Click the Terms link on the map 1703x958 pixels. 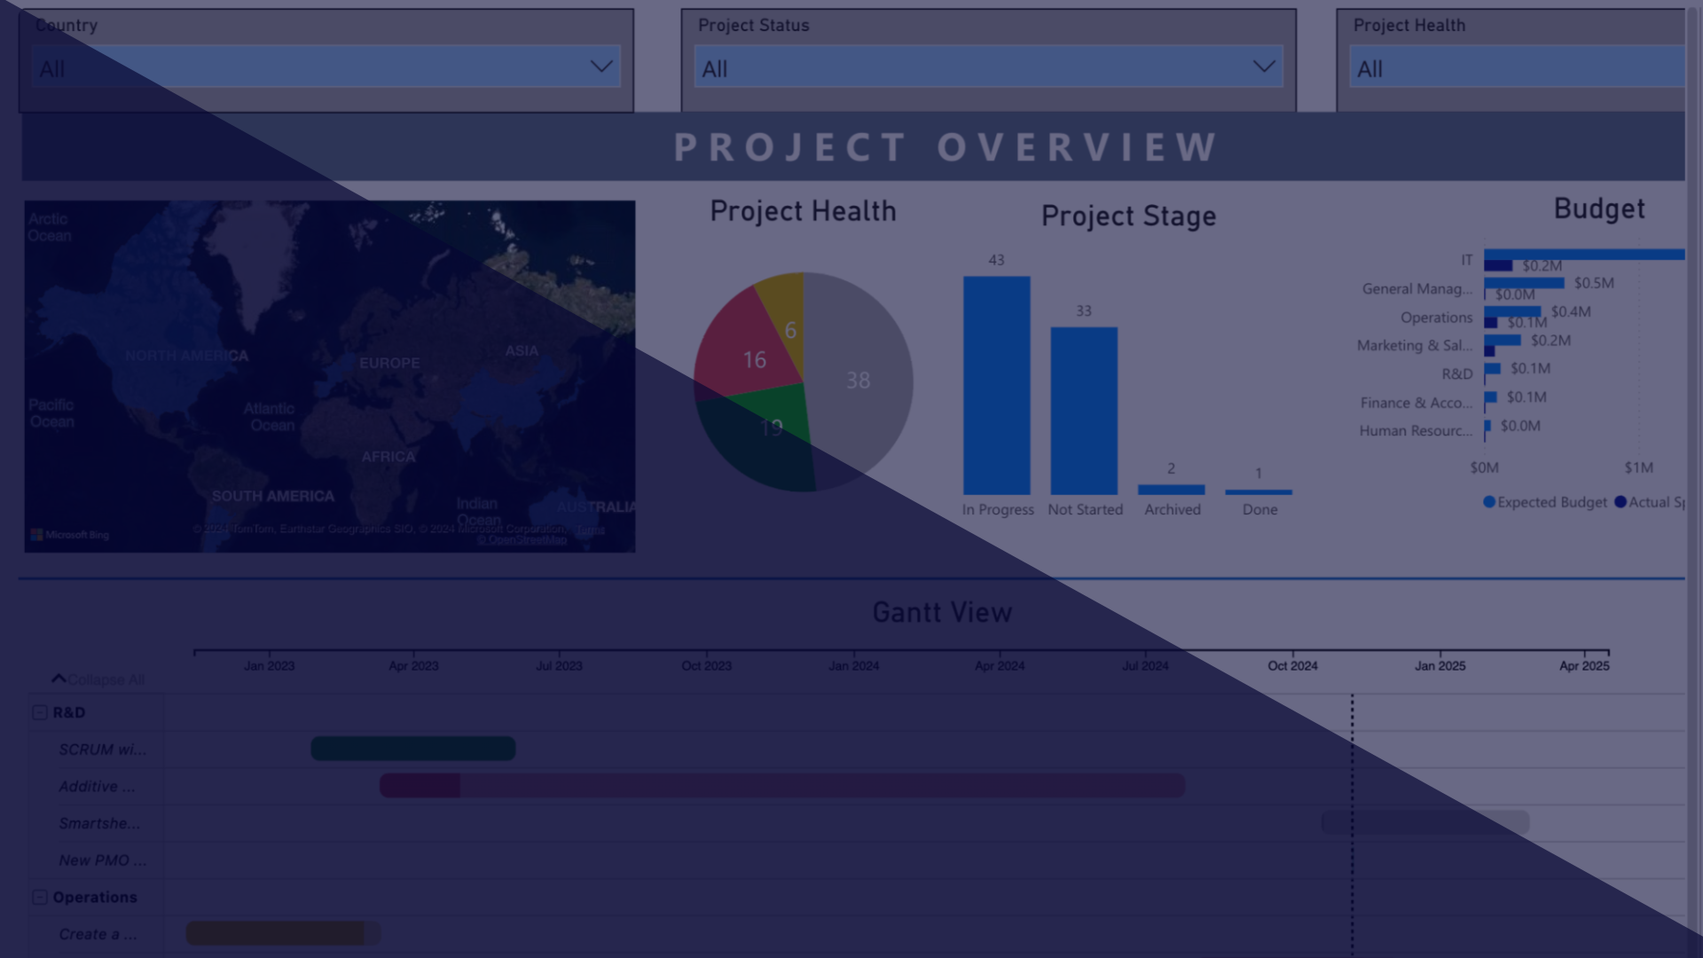(591, 530)
